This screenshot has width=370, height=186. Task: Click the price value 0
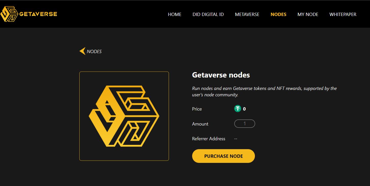244,109
